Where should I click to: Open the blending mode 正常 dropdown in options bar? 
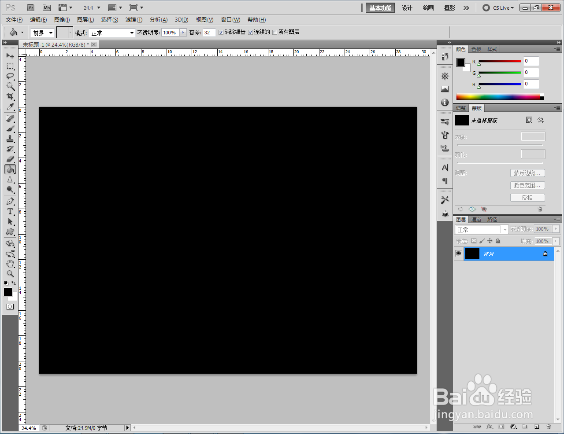(112, 33)
